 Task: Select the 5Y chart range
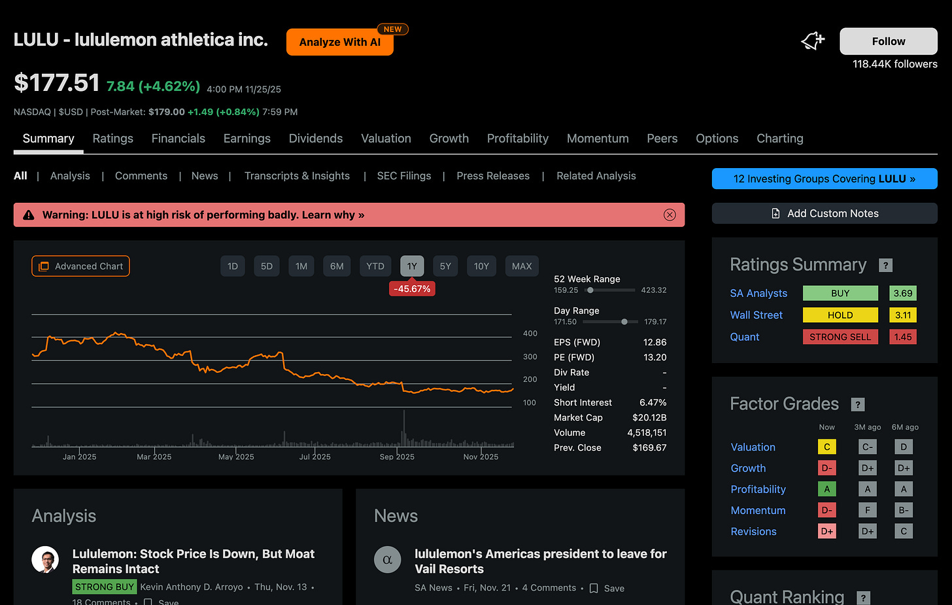pos(445,266)
